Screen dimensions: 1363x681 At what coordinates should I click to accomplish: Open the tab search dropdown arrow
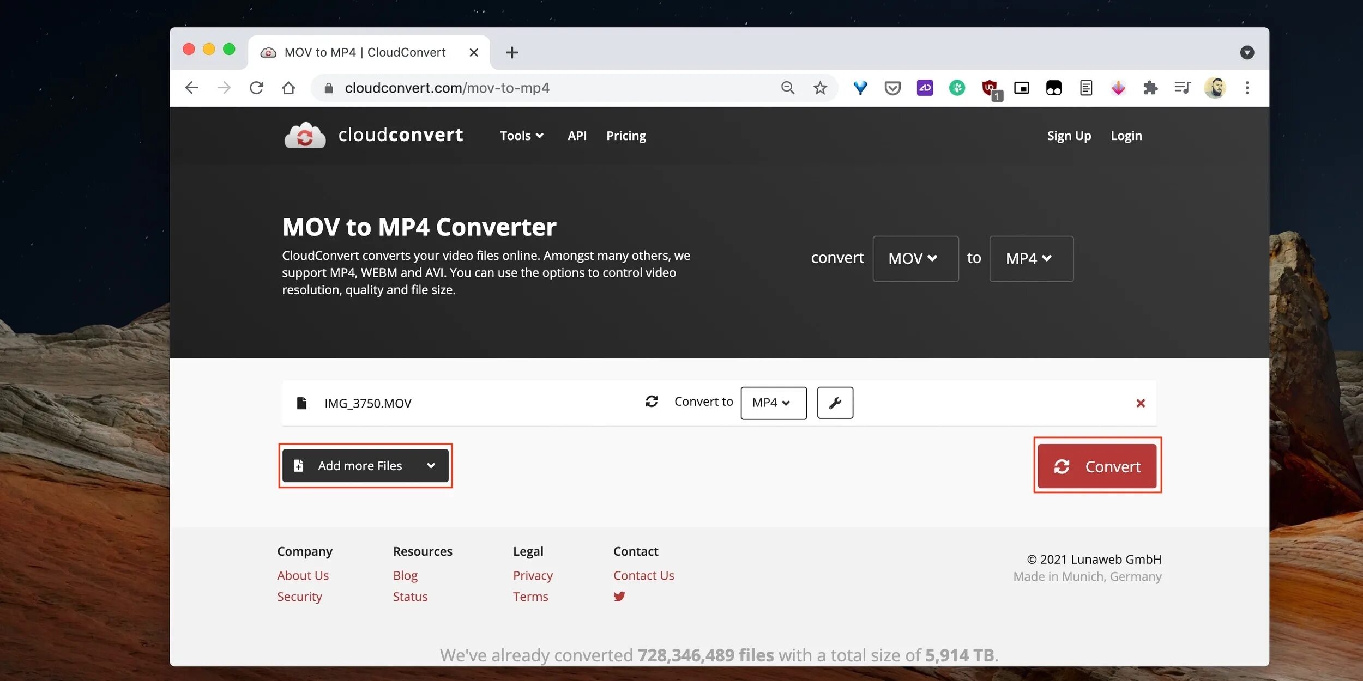[1247, 52]
